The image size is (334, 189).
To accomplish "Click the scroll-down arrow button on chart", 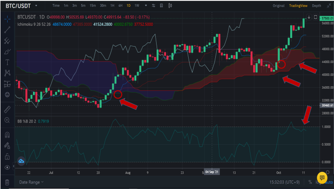I will click(309, 17).
